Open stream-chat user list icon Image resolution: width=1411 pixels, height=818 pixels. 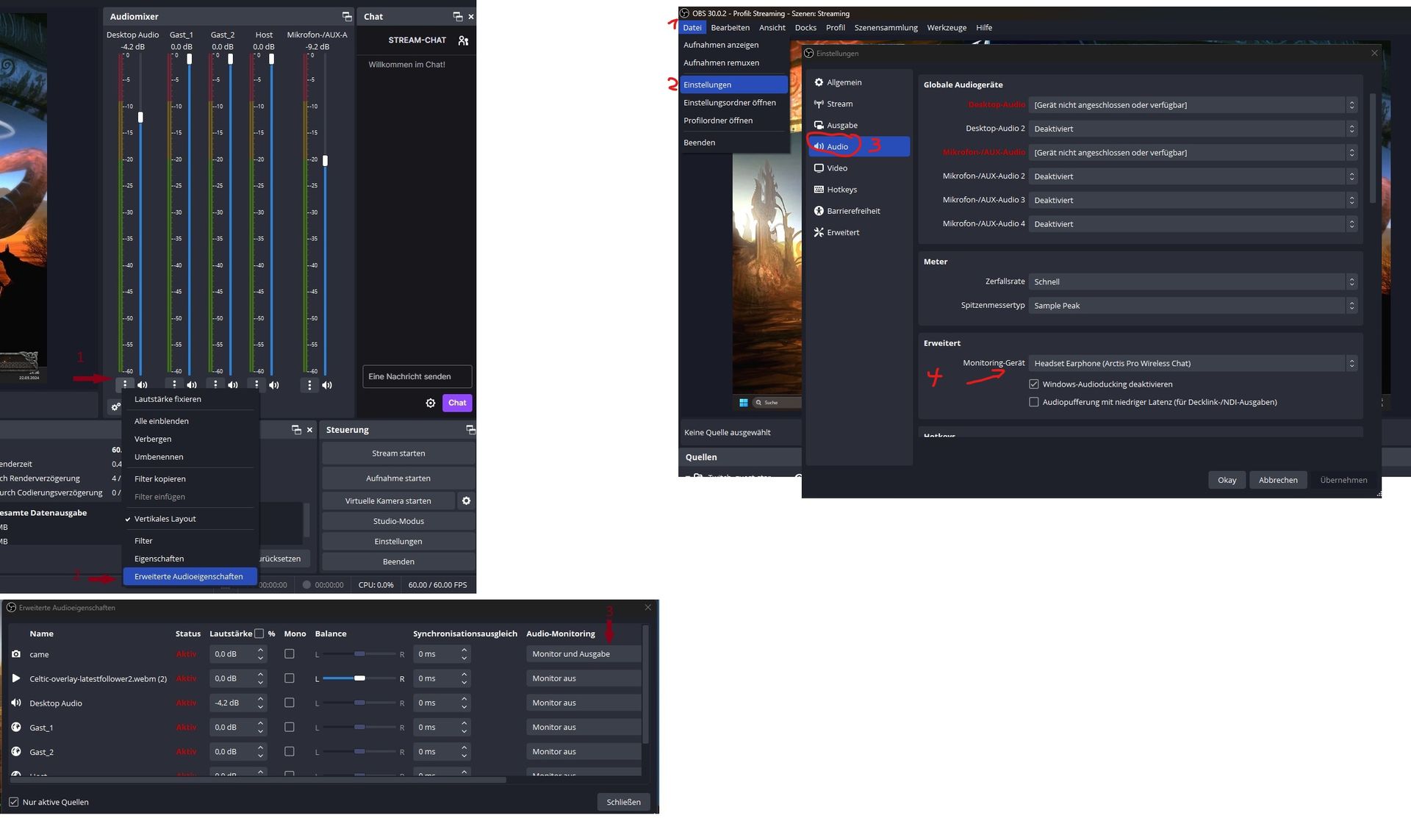(463, 41)
